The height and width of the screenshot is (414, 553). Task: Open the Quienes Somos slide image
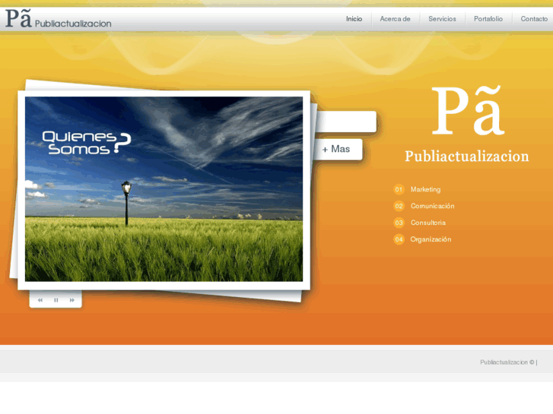coord(164,189)
